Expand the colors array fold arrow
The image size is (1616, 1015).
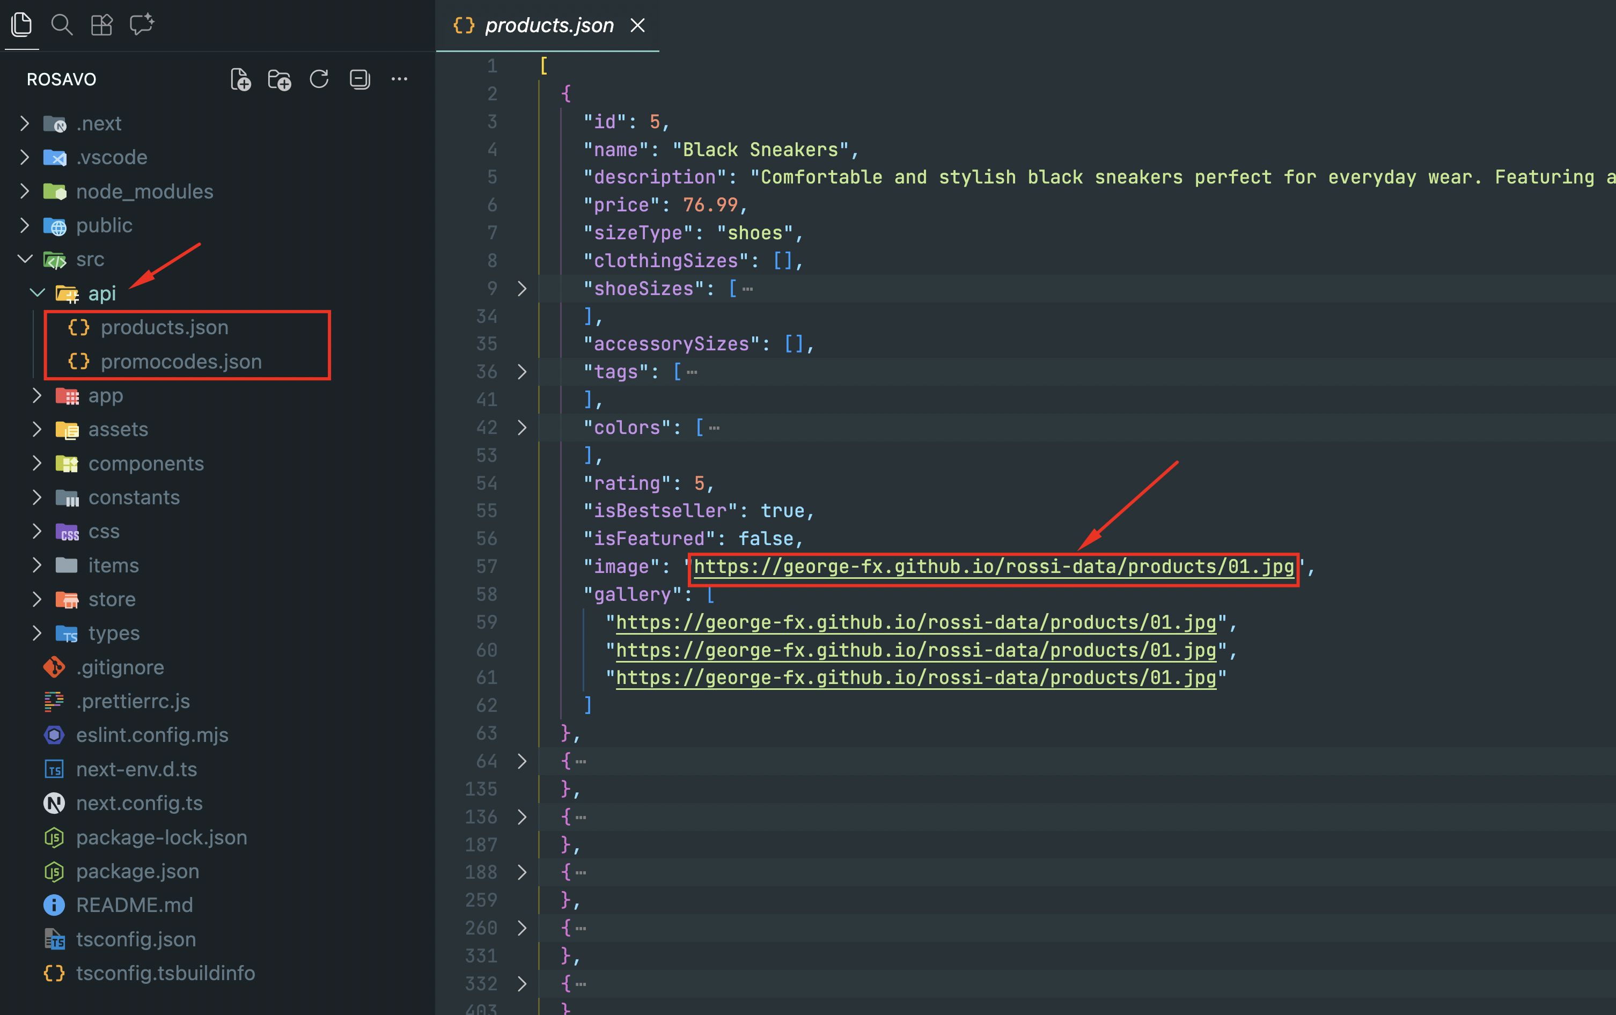pyautogui.click(x=522, y=428)
